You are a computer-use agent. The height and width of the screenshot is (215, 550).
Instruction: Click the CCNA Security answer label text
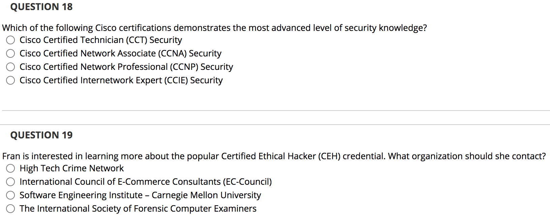121,53
